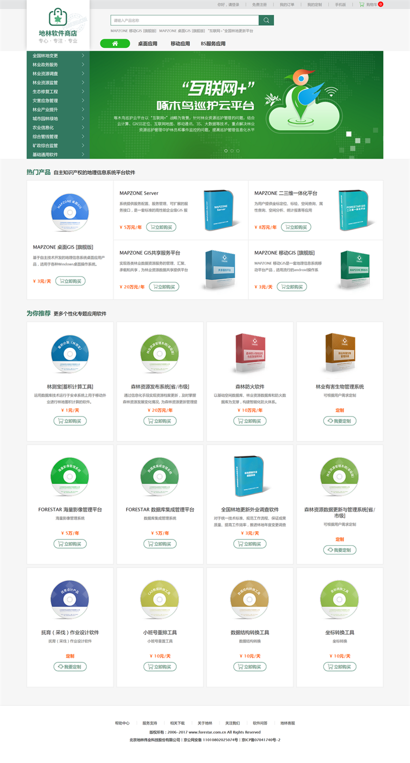Viewport: 410px width, 763px height.
Task: Expand 林业资源监管 category
Action: (x=58, y=83)
